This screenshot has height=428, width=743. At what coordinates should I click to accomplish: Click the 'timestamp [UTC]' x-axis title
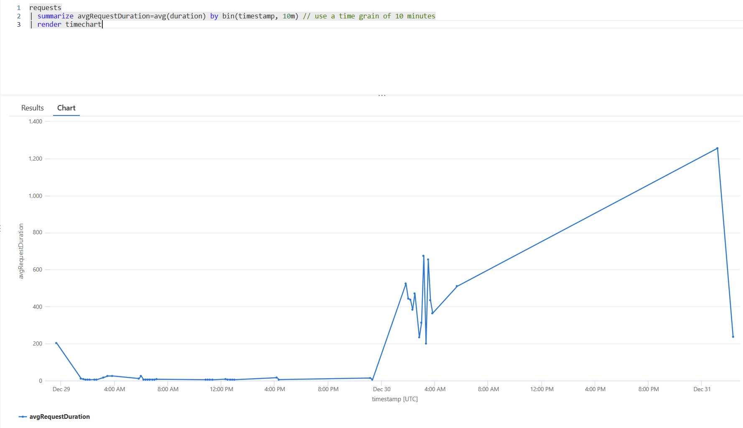point(395,399)
